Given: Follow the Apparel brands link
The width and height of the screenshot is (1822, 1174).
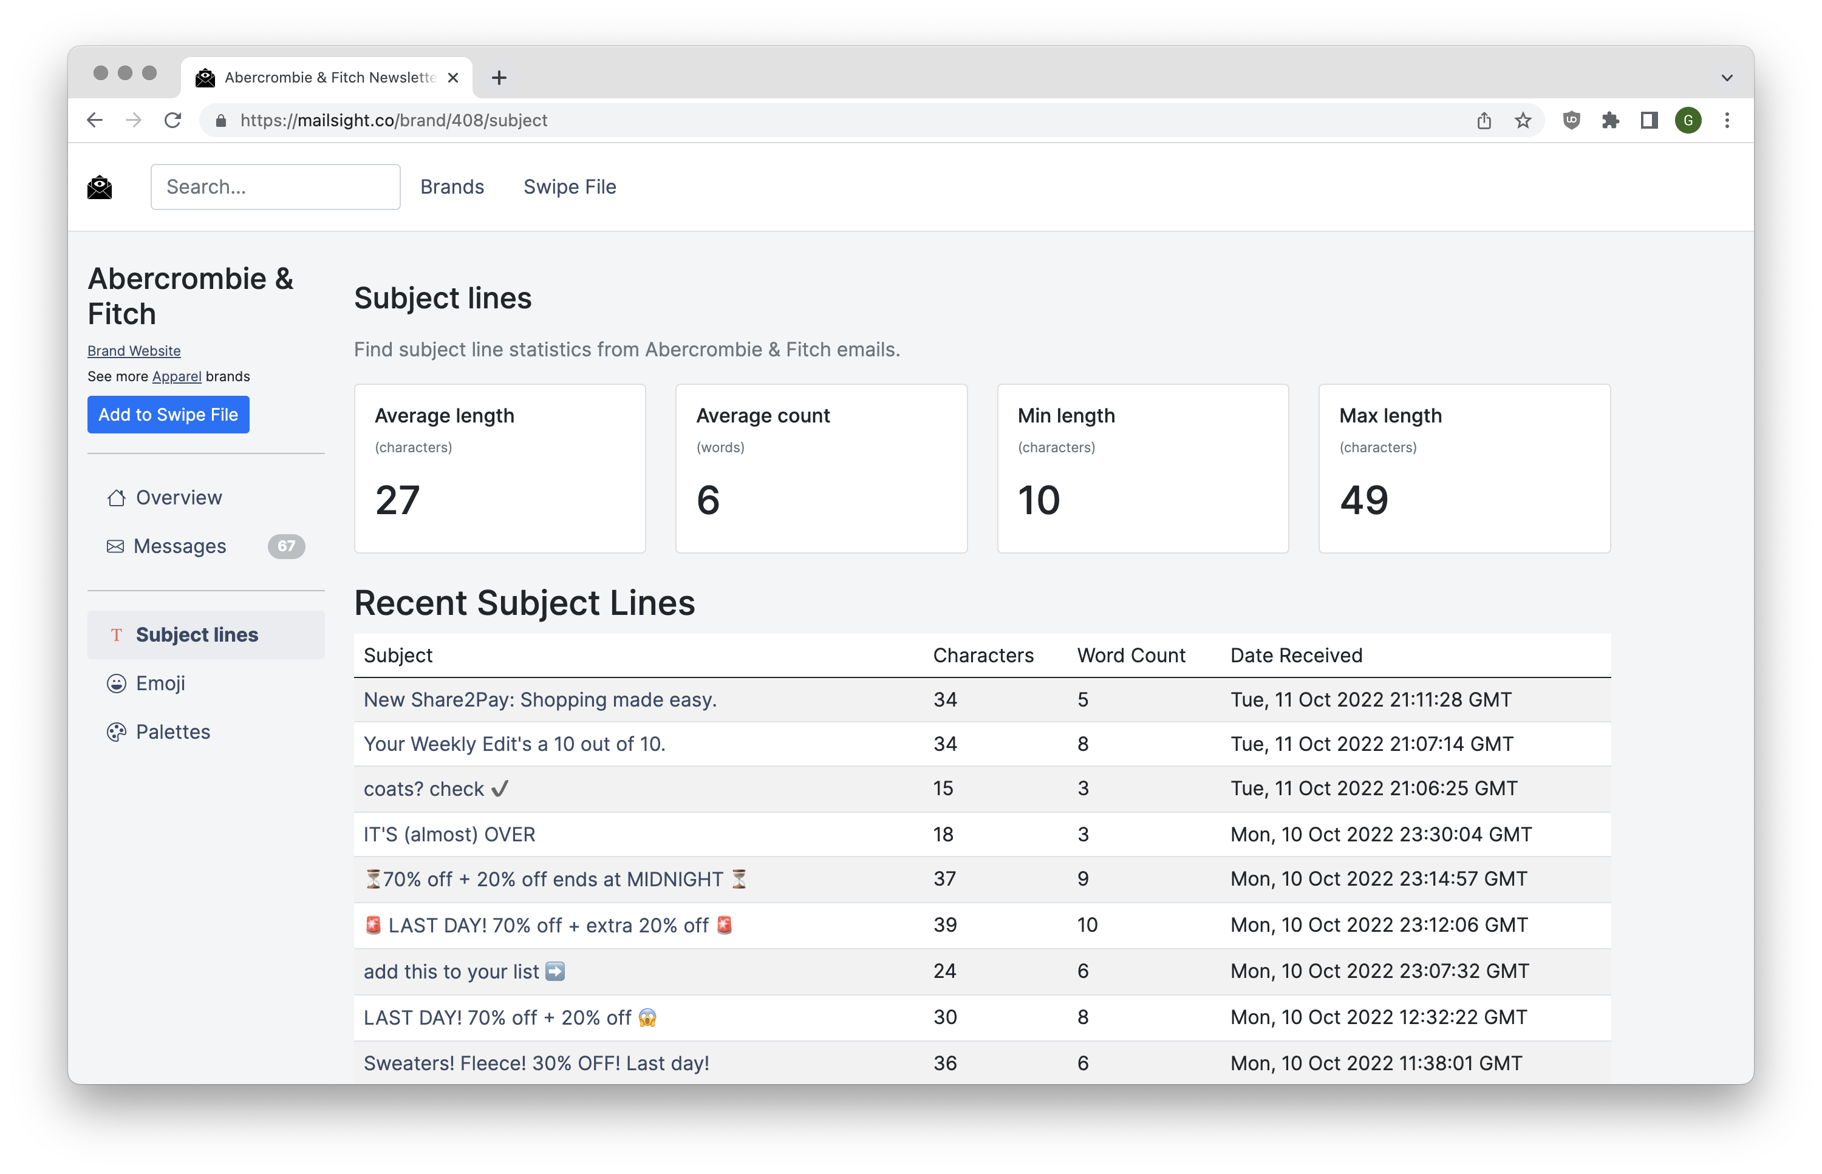Looking at the screenshot, I should 177,376.
